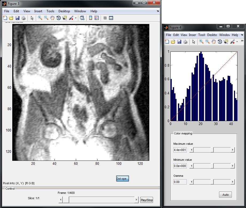Increase Maximum value with right arrow

click(x=232, y=150)
